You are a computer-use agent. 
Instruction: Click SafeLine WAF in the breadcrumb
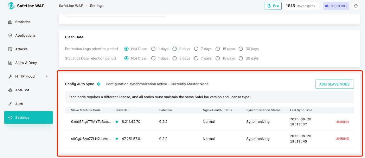(71, 6)
